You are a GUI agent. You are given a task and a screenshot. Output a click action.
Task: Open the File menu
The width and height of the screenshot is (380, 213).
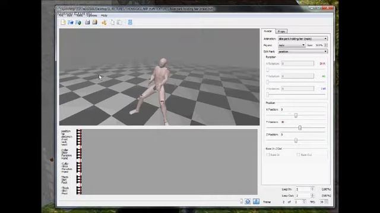pyautogui.click(x=62, y=15)
